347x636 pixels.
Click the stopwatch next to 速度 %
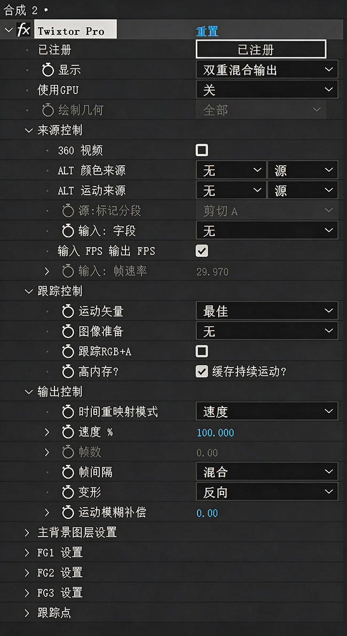click(68, 432)
